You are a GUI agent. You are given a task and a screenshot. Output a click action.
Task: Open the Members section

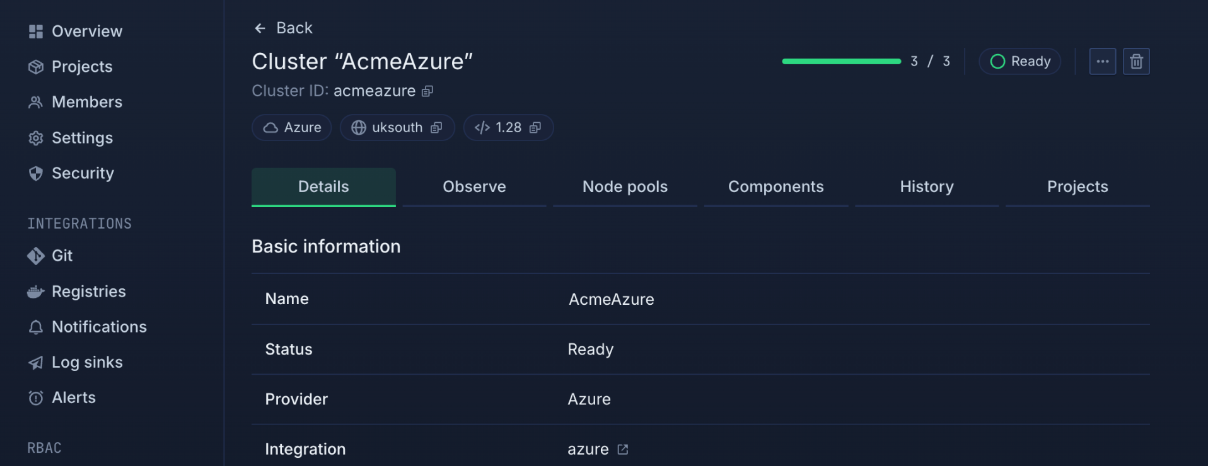coord(87,101)
